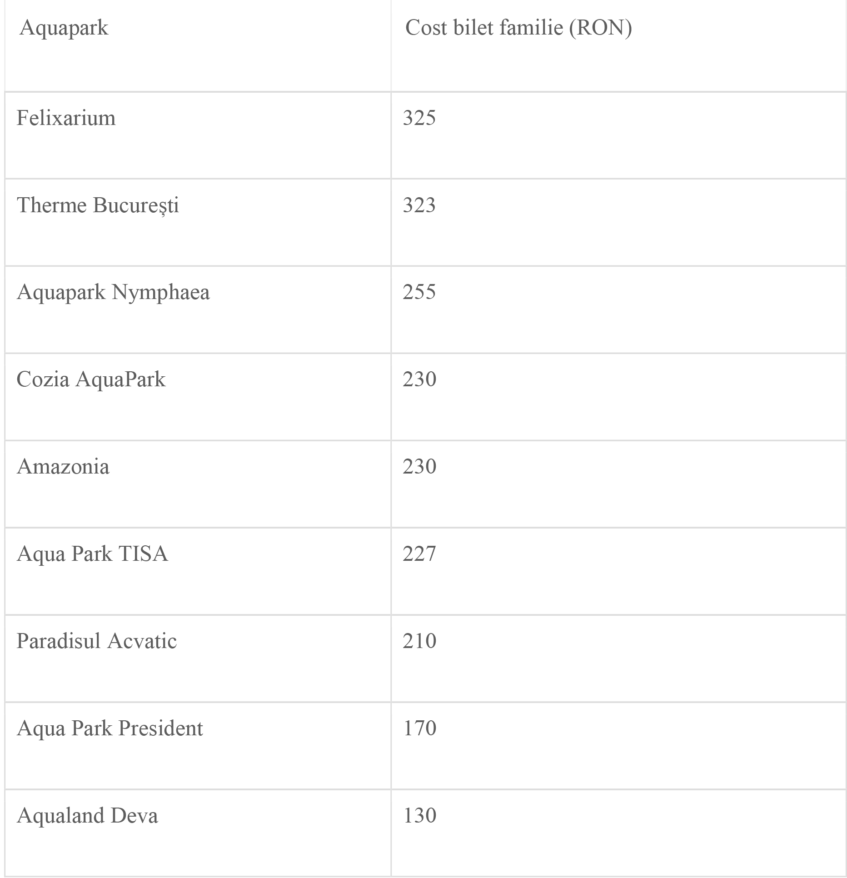
Task: Click the Cost bilet familie (RON) header
Action: click(518, 28)
